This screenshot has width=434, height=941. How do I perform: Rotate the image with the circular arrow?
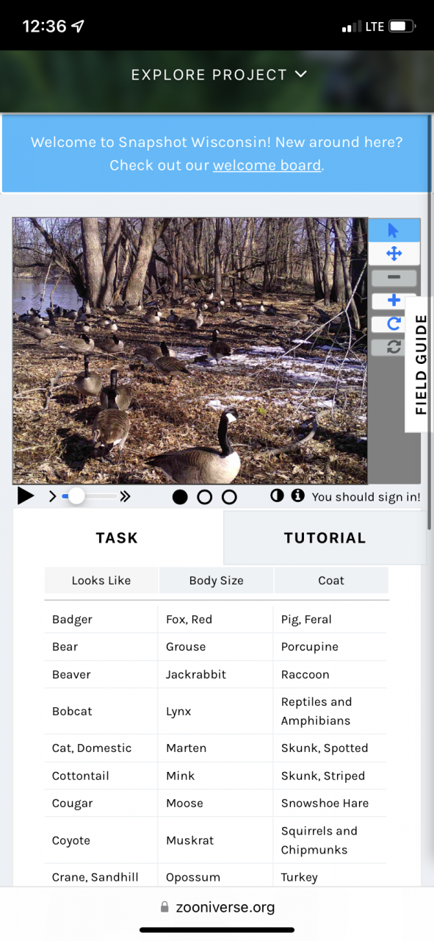tap(394, 323)
